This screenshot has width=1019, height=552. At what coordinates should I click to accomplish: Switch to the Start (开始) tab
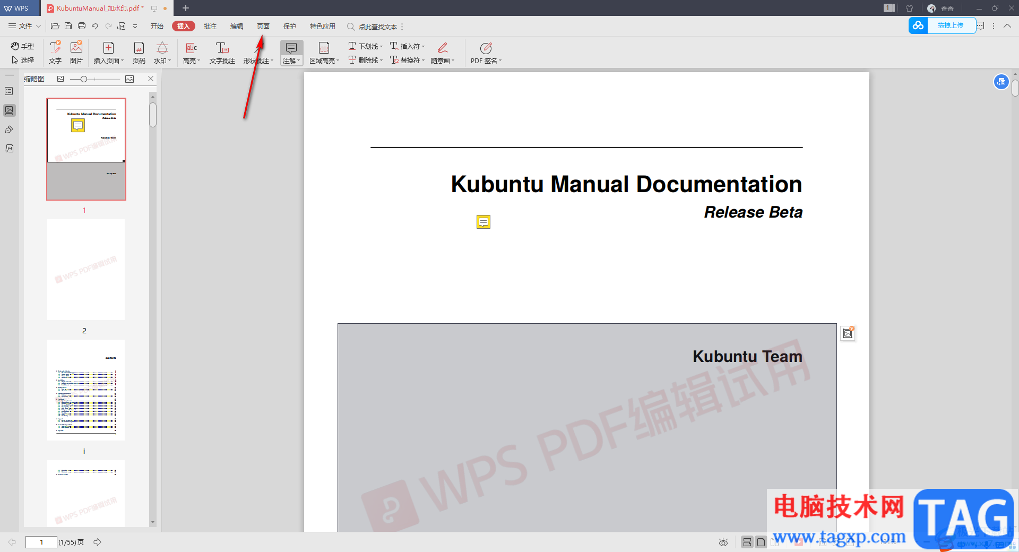click(157, 26)
